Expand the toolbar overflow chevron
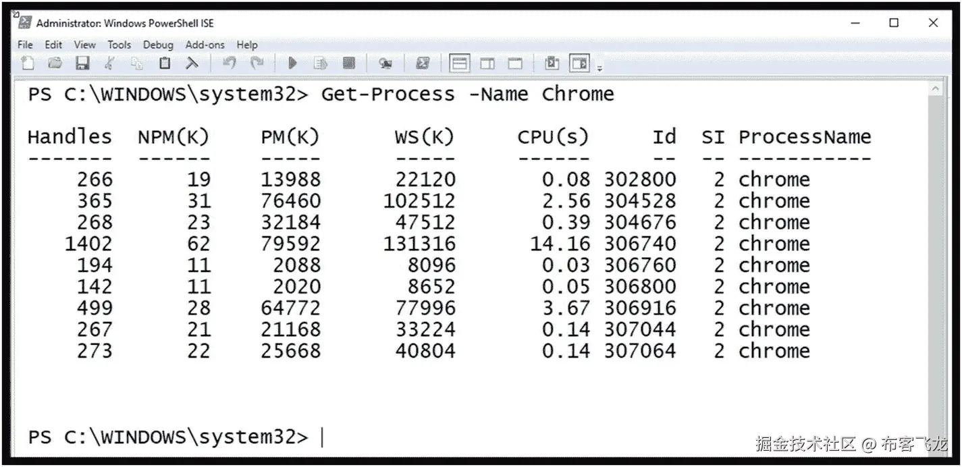 [x=599, y=65]
